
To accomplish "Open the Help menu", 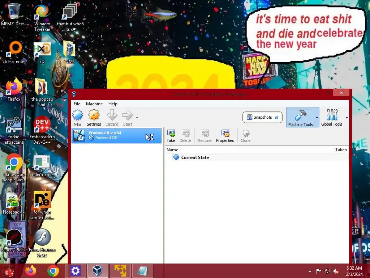I will (x=113, y=104).
